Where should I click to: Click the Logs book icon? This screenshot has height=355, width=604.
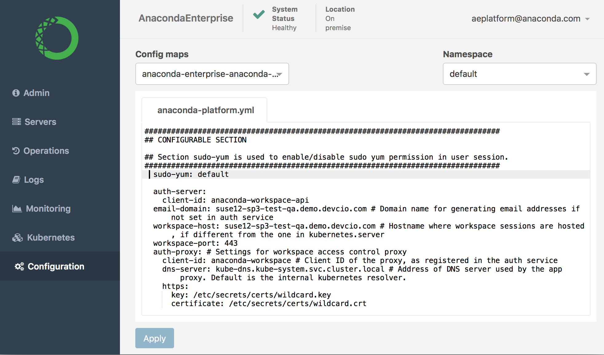click(x=16, y=180)
